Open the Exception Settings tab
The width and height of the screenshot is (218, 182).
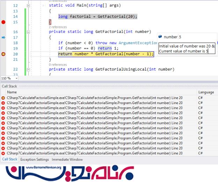[35, 160]
